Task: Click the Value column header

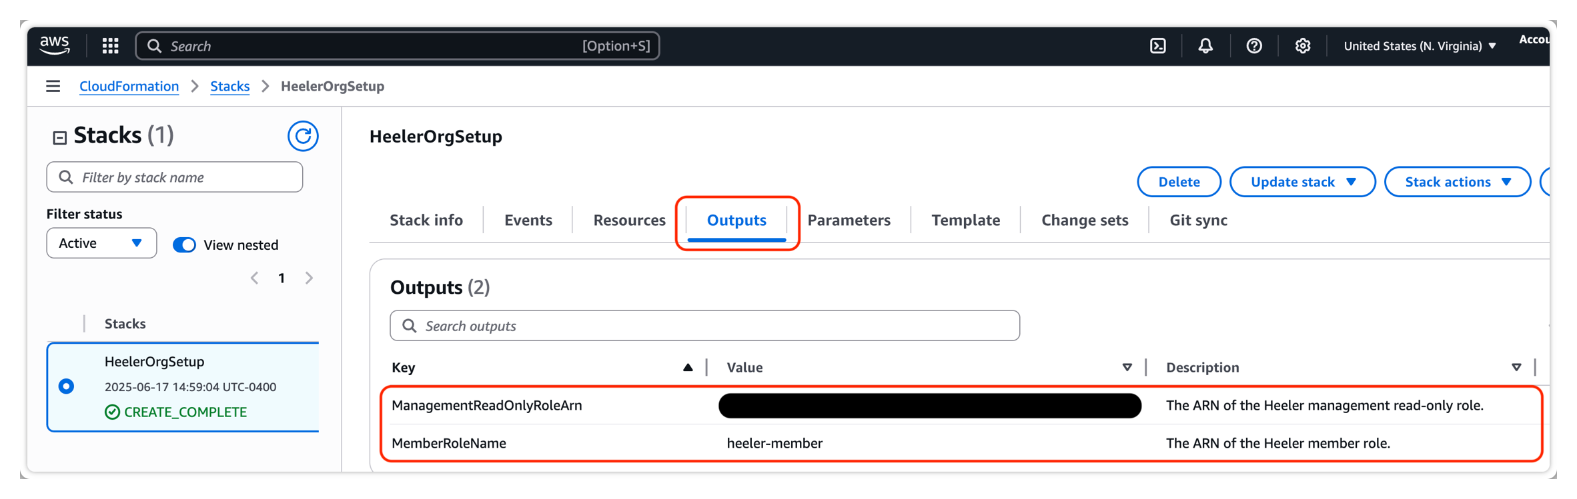Action: point(744,367)
